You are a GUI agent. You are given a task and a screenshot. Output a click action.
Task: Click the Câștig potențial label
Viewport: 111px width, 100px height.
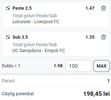point(18,94)
